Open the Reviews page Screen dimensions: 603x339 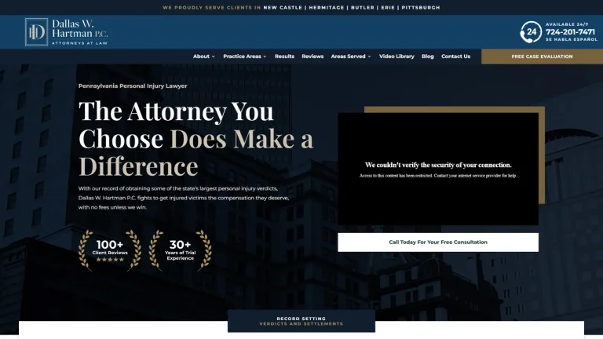click(312, 56)
